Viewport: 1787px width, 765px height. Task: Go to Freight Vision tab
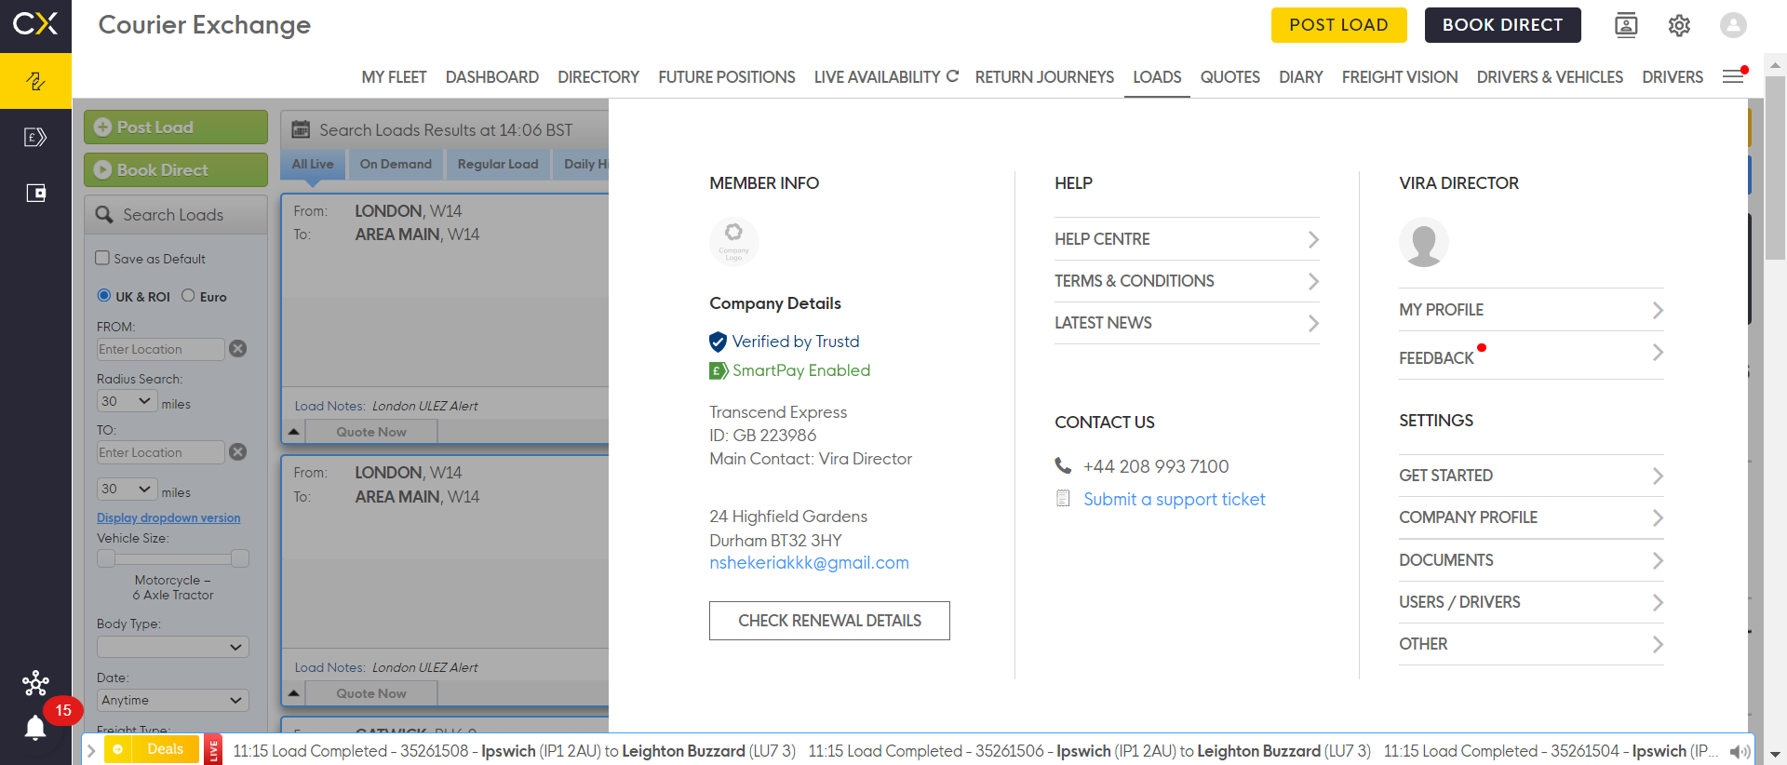[1400, 77]
